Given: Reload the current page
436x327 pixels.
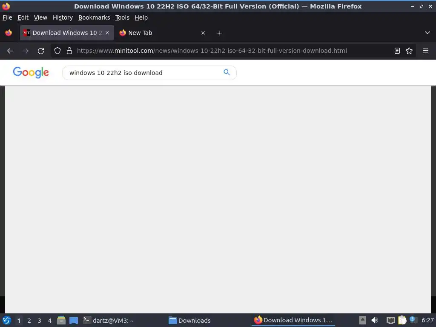Looking at the screenshot, I should click(x=41, y=51).
